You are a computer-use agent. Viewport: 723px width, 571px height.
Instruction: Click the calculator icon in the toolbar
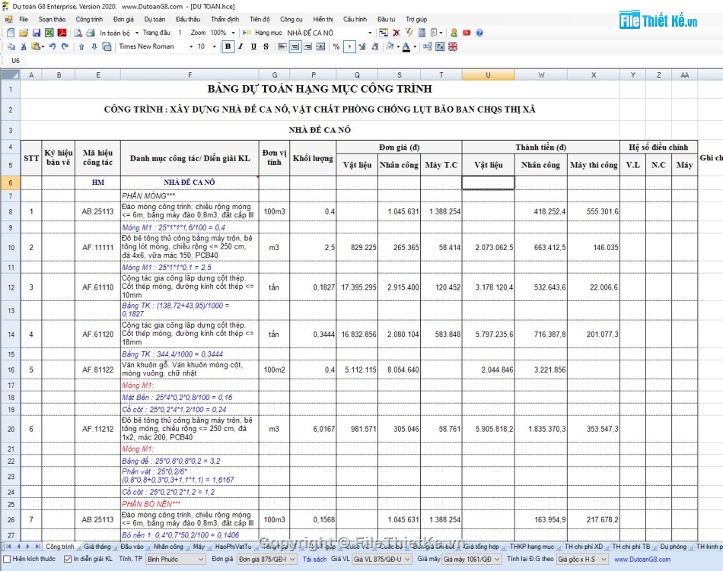(x=422, y=33)
